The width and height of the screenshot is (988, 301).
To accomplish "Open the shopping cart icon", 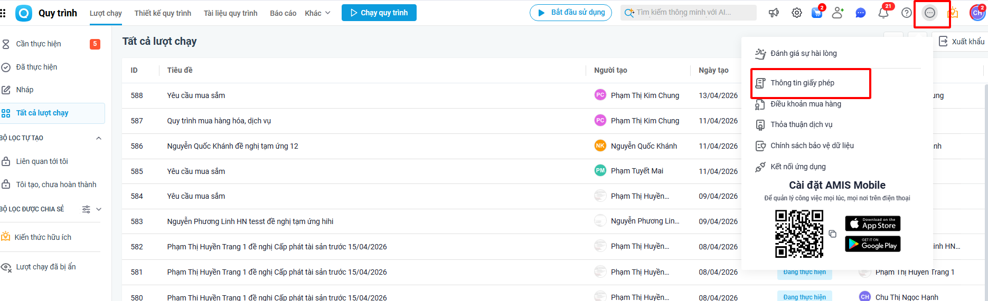I will point(817,13).
